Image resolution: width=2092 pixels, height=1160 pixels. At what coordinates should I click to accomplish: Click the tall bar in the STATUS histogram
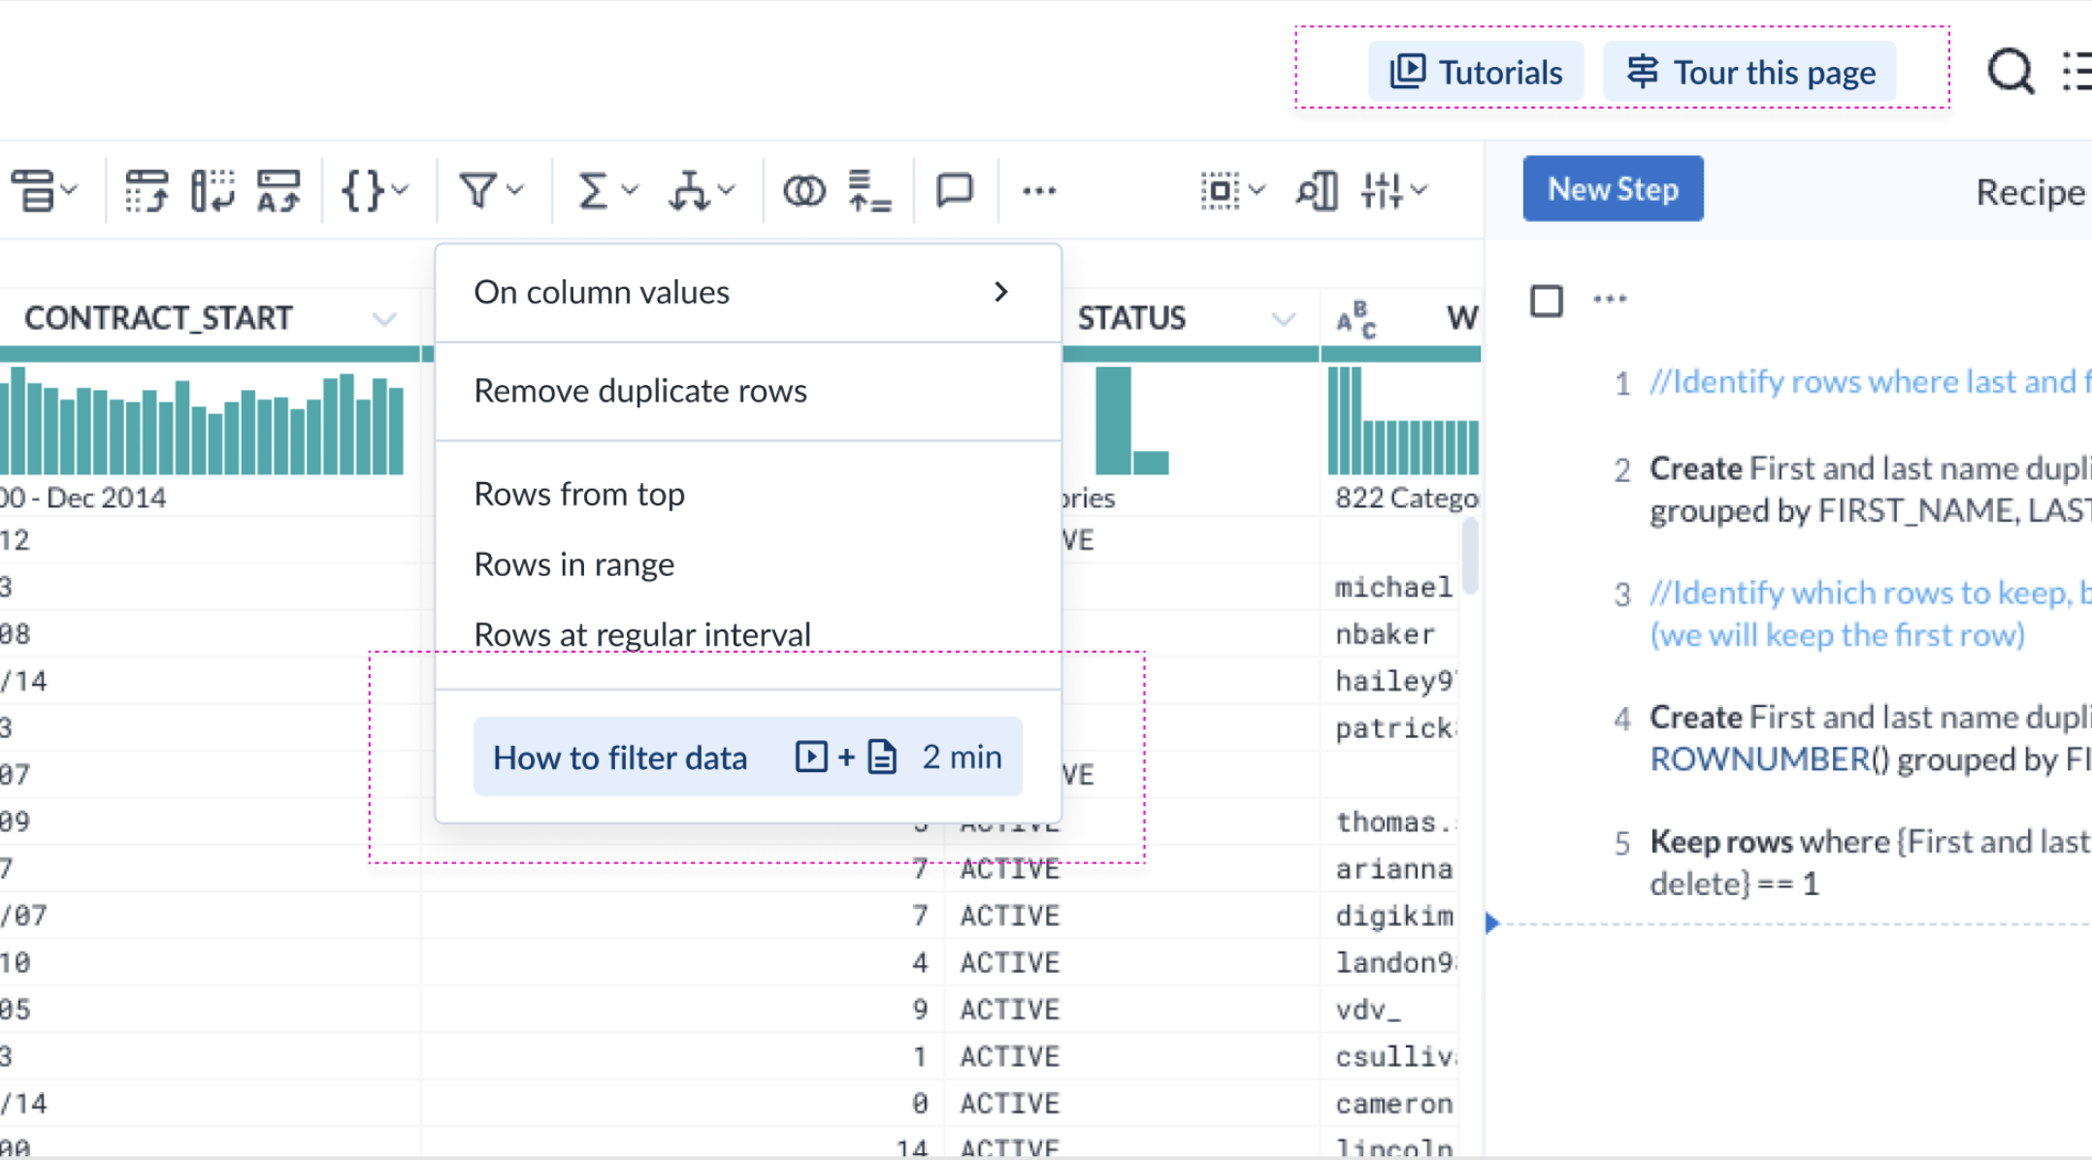coord(1113,420)
